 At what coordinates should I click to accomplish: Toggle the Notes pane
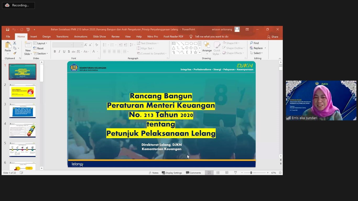[154, 173]
